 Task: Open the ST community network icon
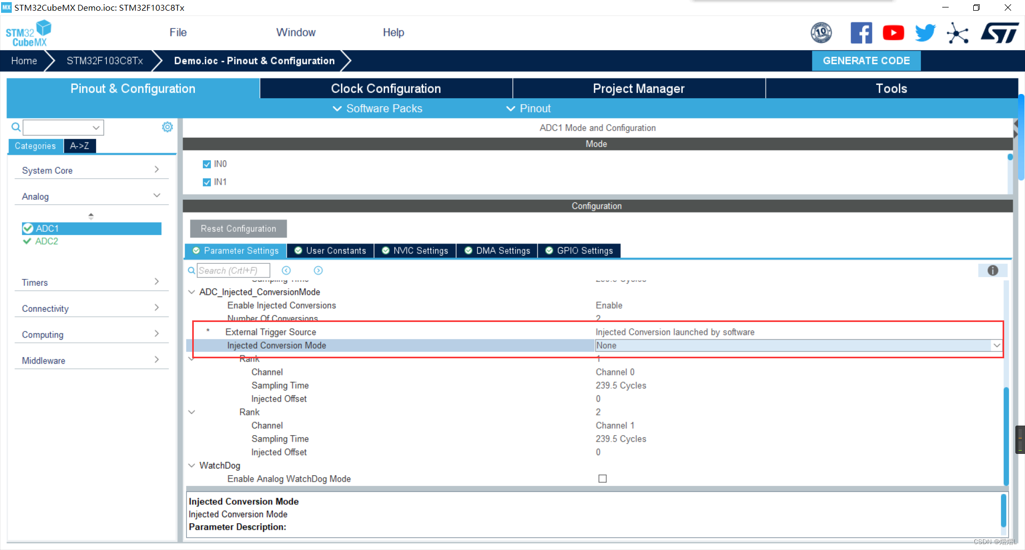pos(958,33)
